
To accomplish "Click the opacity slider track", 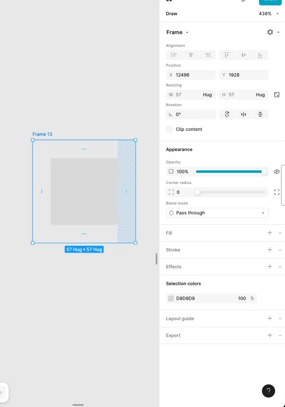I will tap(230, 172).
